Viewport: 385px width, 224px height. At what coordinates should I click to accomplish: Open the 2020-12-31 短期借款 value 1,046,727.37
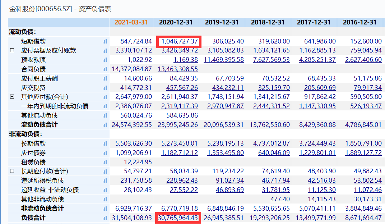tap(180, 41)
